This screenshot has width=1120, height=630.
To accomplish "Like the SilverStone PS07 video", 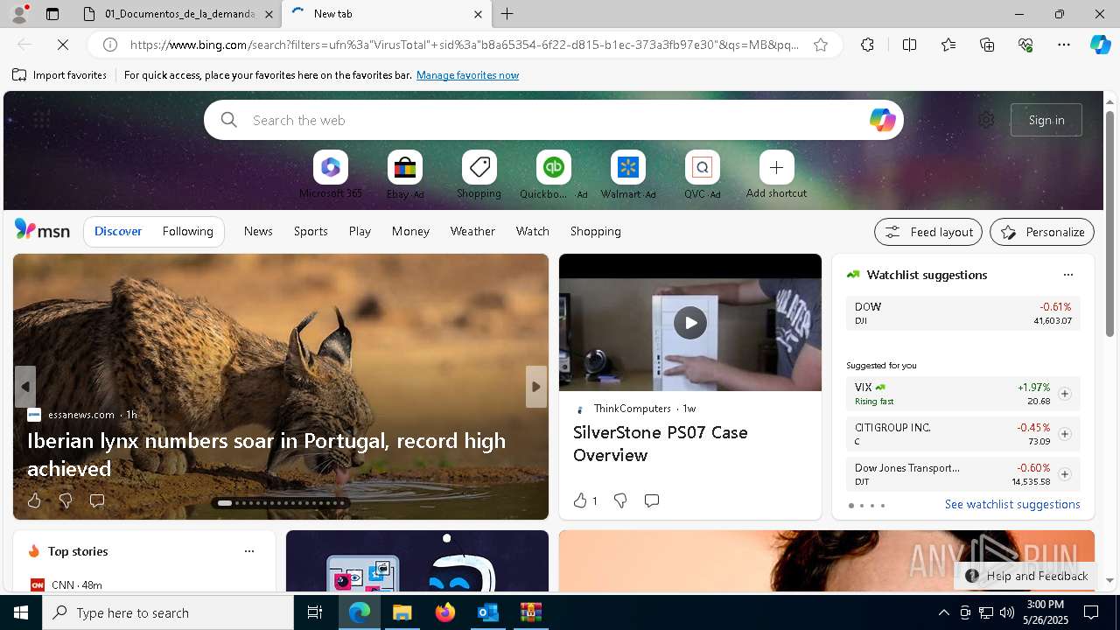I will point(584,500).
